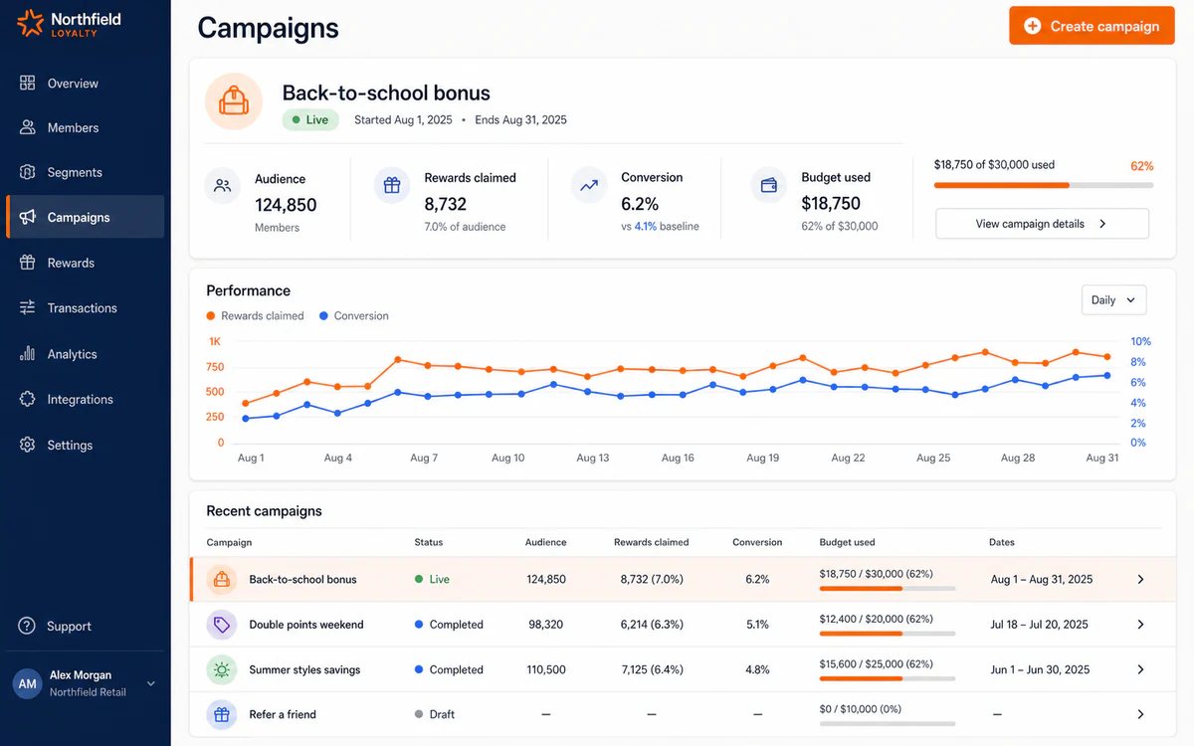1194x746 pixels.
Task: Open Refer a friend row chevron
Action: pyautogui.click(x=1140, y=714)
